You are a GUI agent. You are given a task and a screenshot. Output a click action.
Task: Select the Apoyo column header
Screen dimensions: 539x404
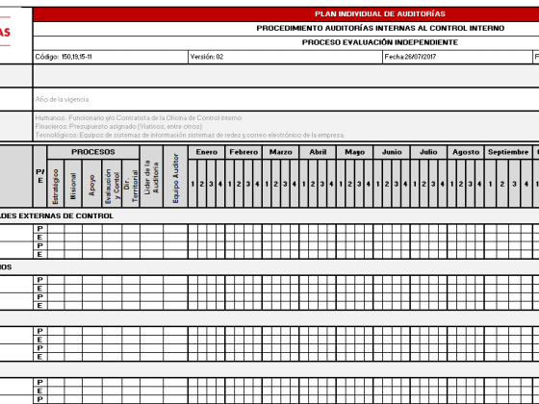tap(91, 184)
